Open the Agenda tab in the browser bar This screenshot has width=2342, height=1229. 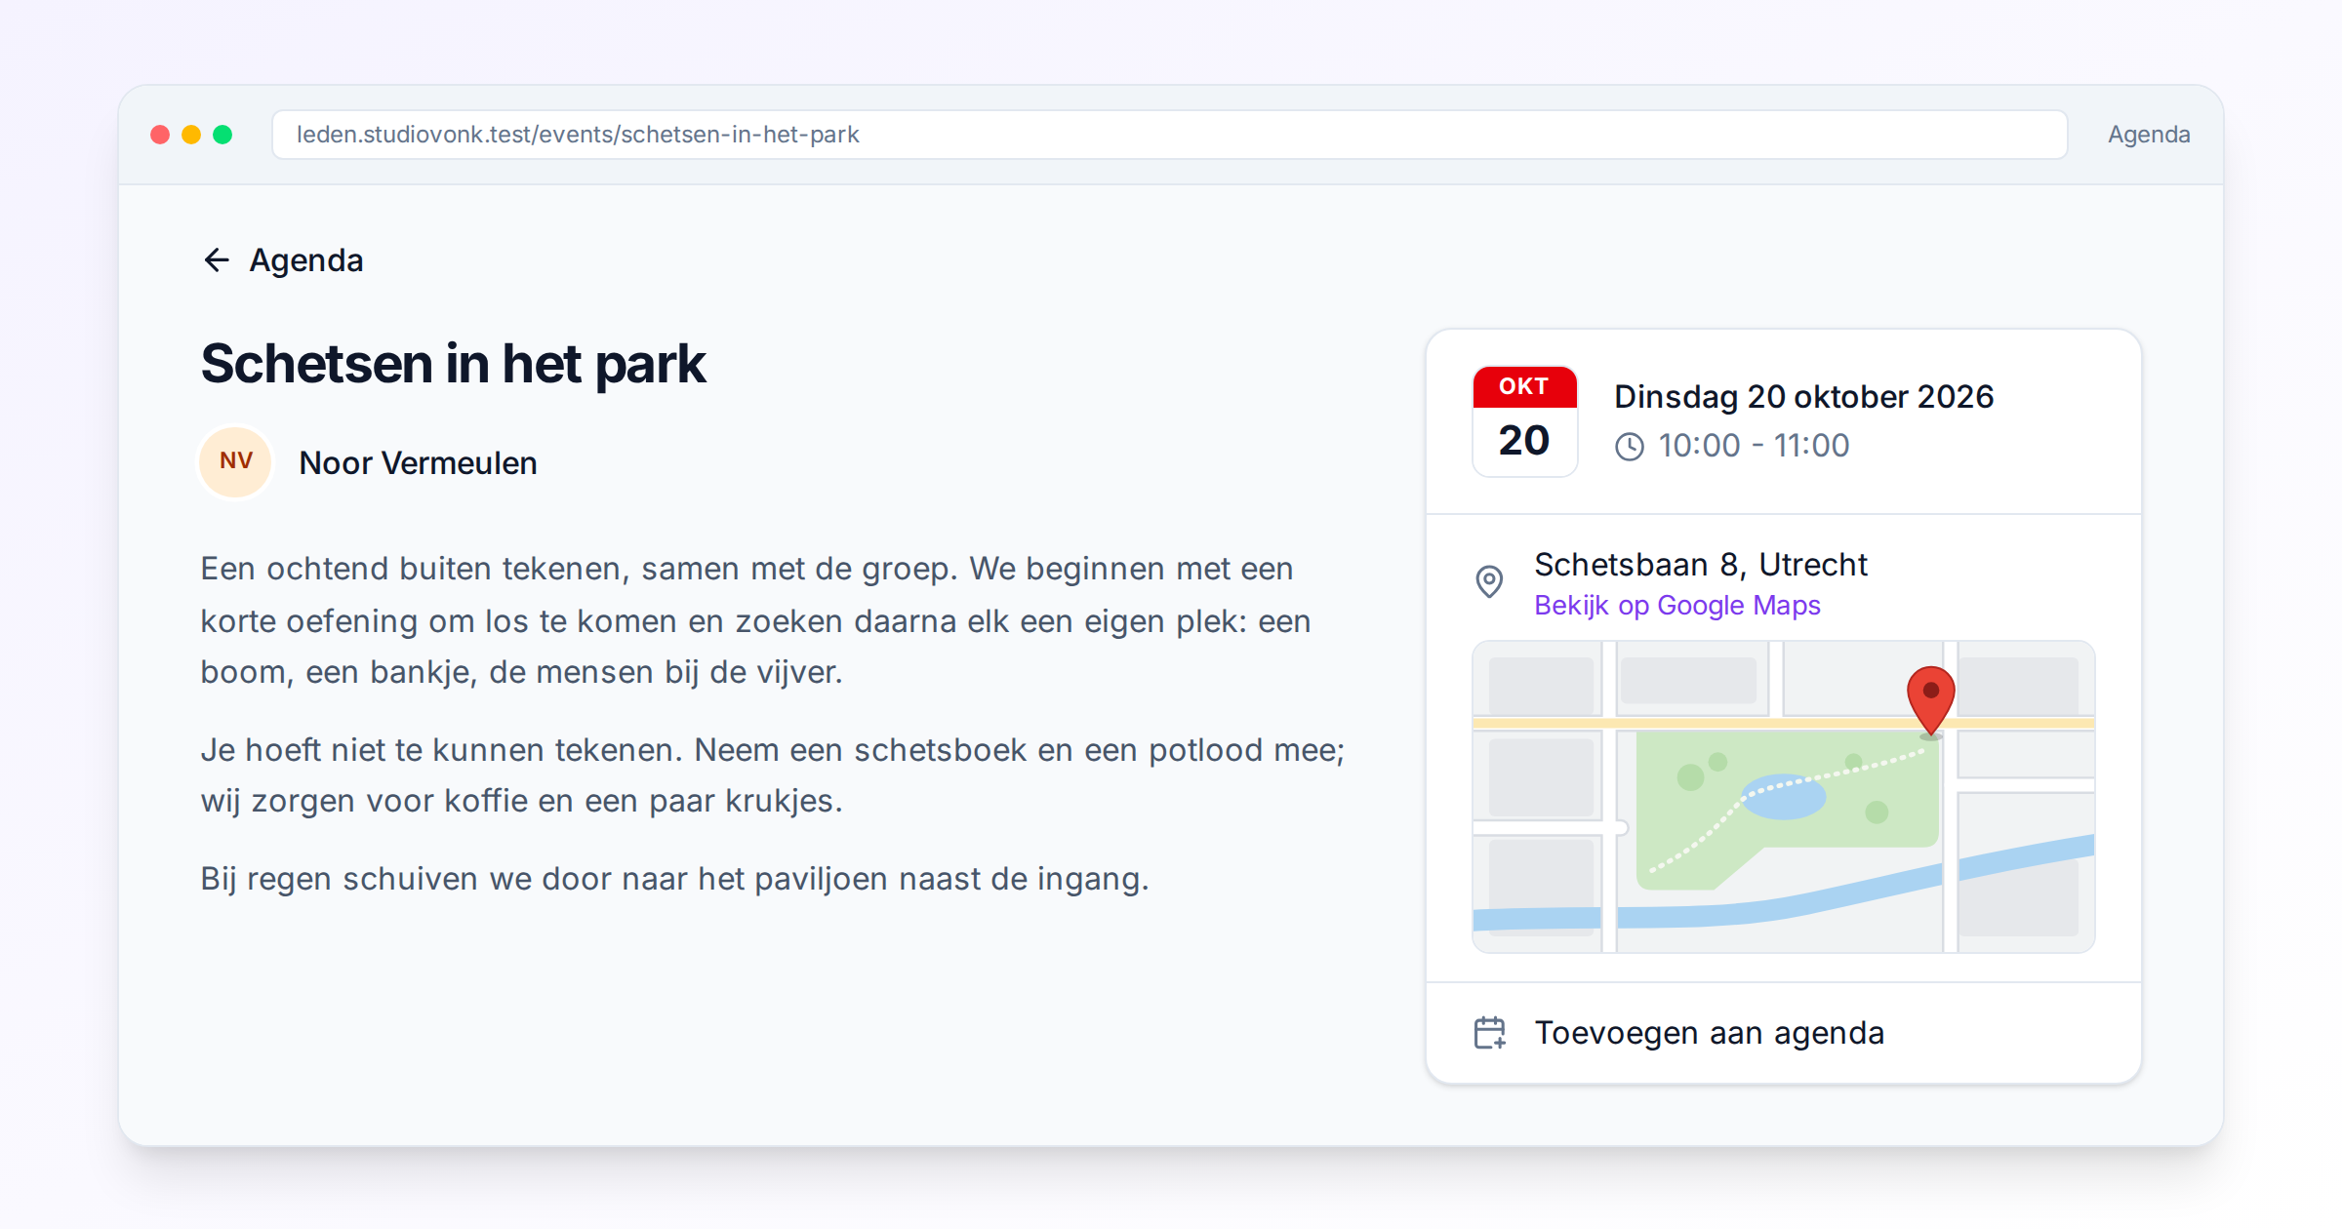2149,135
